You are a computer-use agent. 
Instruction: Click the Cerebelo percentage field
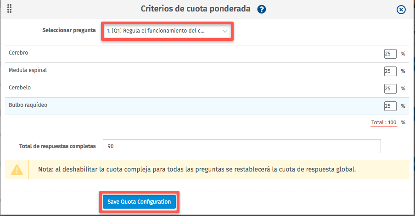(390, 89)
